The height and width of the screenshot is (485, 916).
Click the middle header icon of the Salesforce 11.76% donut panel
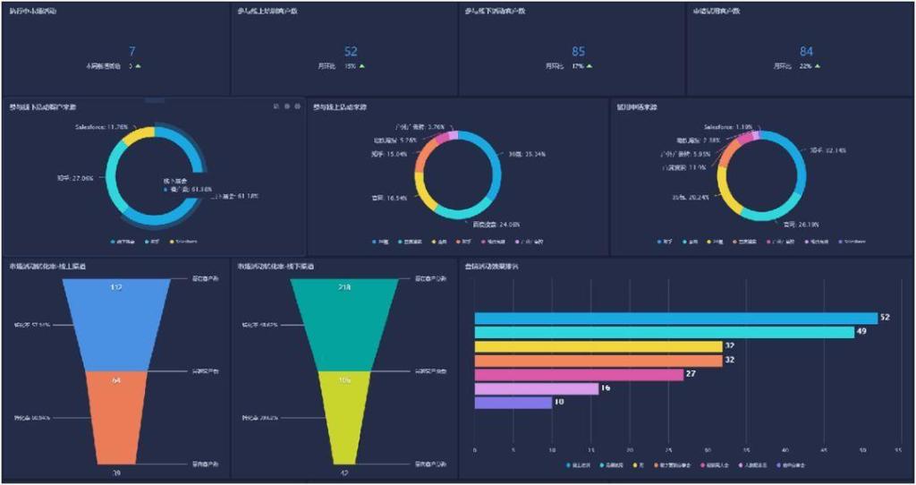coord(287,106)
